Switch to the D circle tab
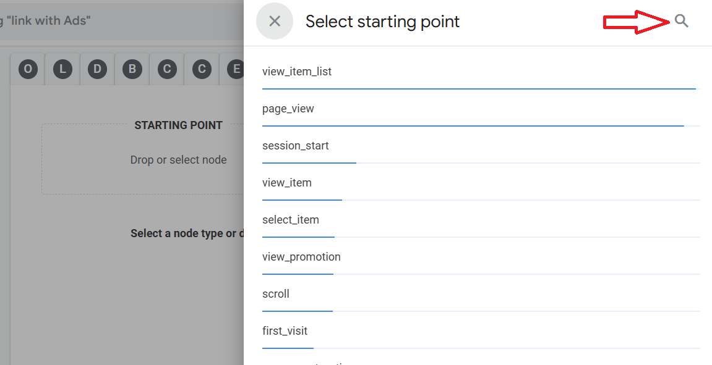 (x=97, y=69)
